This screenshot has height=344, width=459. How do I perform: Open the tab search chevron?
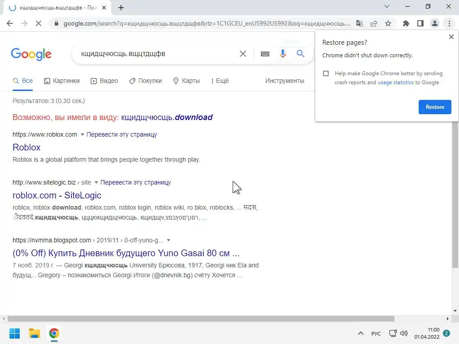tap(387, 6)
